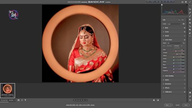The image size is (192, 108).
Task: Open the Presets panel icon
Action: point(190,33)
